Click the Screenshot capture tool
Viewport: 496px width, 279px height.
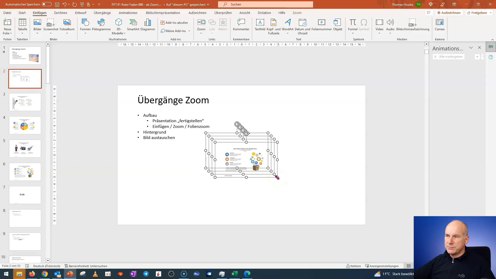point(51,27)
